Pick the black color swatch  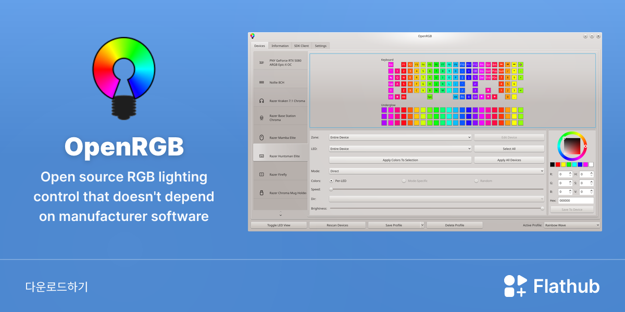coord(553,164)
